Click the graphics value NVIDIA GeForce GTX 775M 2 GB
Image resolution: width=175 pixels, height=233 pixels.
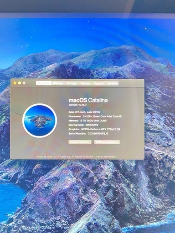click(x=101, y=129)
